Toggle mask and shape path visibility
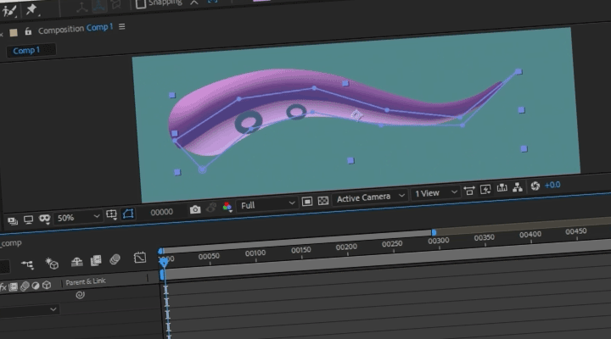The height and width of the screenshot is (339, 611). point(128,214)
